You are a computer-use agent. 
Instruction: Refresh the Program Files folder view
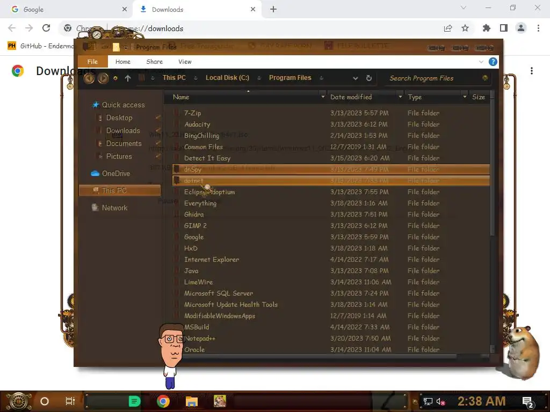pos(368,78)
